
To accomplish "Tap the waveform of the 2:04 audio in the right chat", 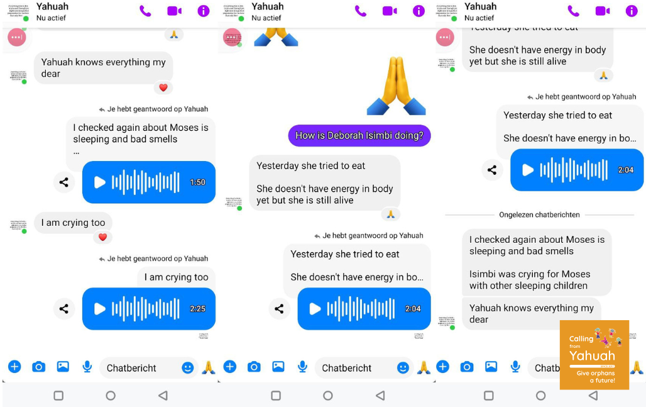I will pos(574,170).
